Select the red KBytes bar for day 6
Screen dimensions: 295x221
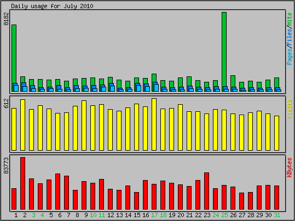[x=58, y=192]
